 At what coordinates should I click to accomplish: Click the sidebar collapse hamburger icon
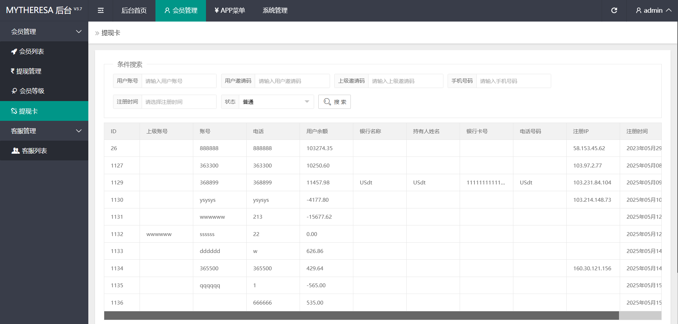[x=101, y=11]
